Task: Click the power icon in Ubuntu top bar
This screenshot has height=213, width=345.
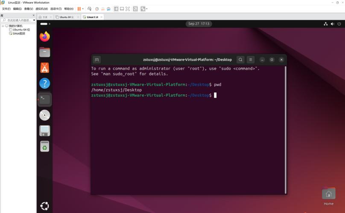Action: click(x=339, y=24)
